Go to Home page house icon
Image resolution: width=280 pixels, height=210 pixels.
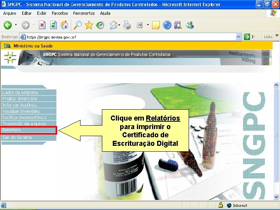(64, 25)
